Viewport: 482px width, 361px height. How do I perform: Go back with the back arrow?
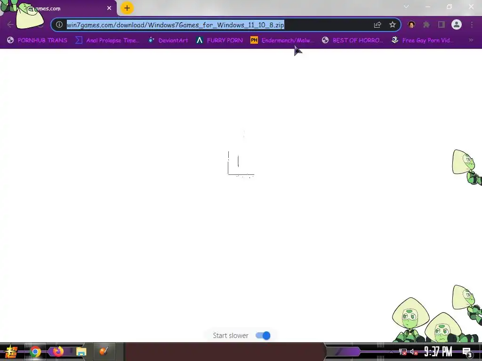[10, 24]
